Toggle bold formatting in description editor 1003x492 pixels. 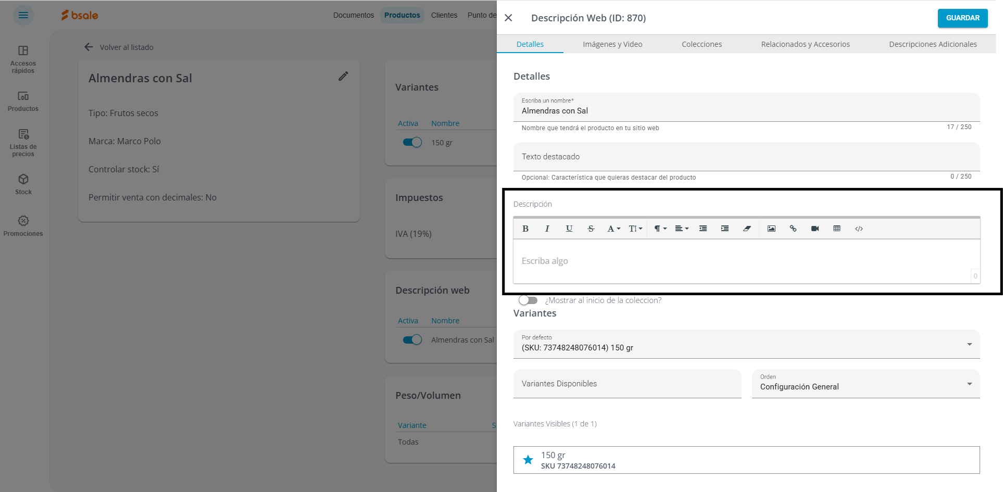(525, 229)
